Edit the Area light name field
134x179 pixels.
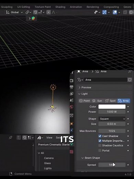pyautogui.click(x=105, y=80)
